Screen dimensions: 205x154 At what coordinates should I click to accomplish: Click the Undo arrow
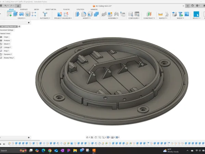click(x=5, y=5)
